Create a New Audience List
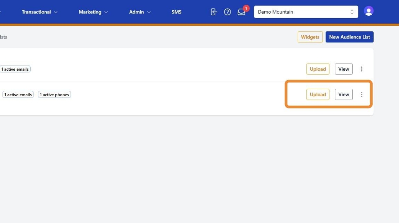The width and height of the screenshot is (399, 223). click(x=349, y=37)
